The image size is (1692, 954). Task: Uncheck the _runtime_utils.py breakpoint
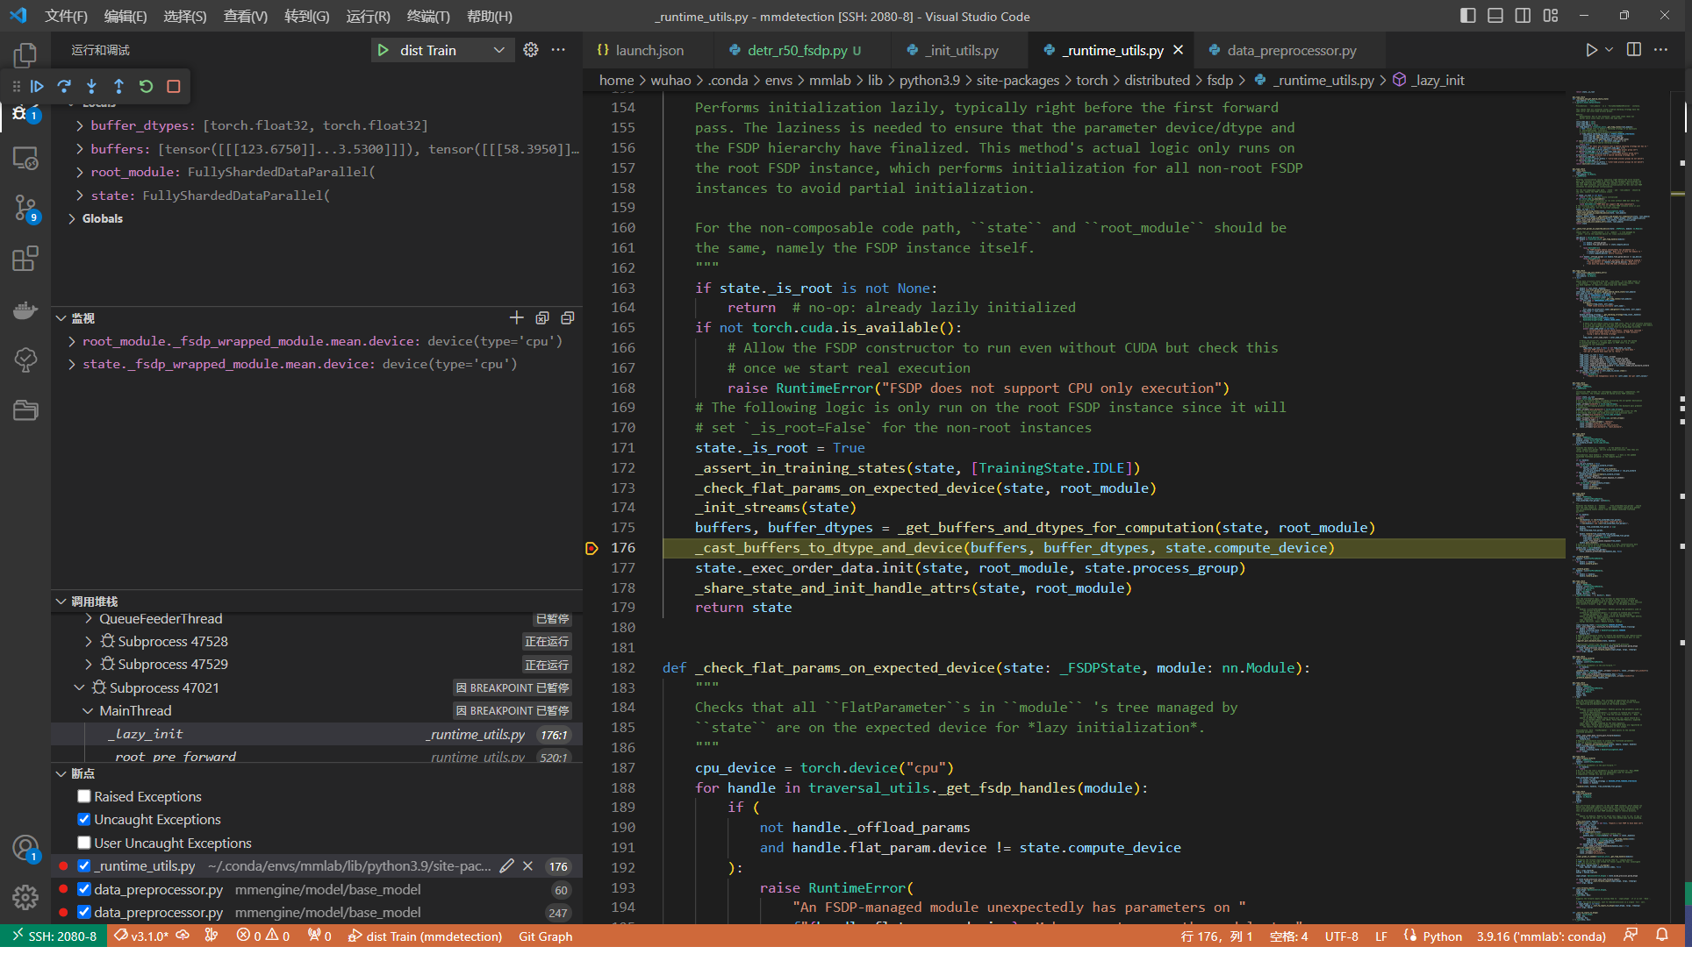click(83, 865)
